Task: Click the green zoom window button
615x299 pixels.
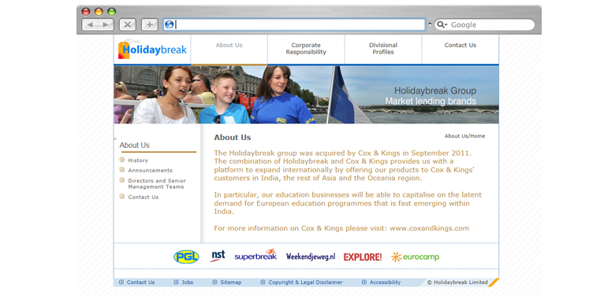Action: [112, 11]
